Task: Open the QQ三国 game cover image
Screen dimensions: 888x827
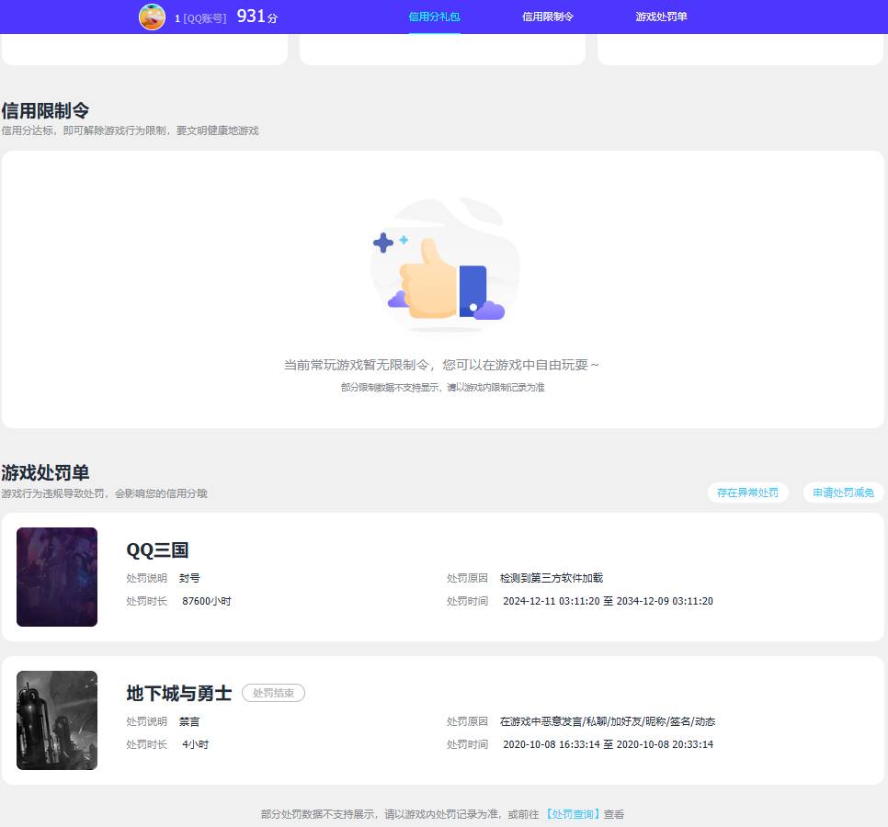Action: 57,577
